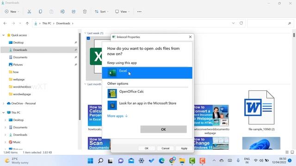Image resolution: width=296 pixels, height=166 pixels.
Task: Show hidden system tray icons
Action: pyautogui.click(x=214, y=160)
